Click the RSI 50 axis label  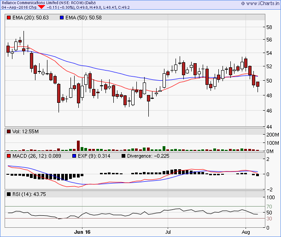[269, 213]
